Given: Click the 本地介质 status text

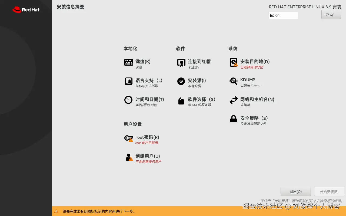Looking at the screenshot, I should 194,86.
